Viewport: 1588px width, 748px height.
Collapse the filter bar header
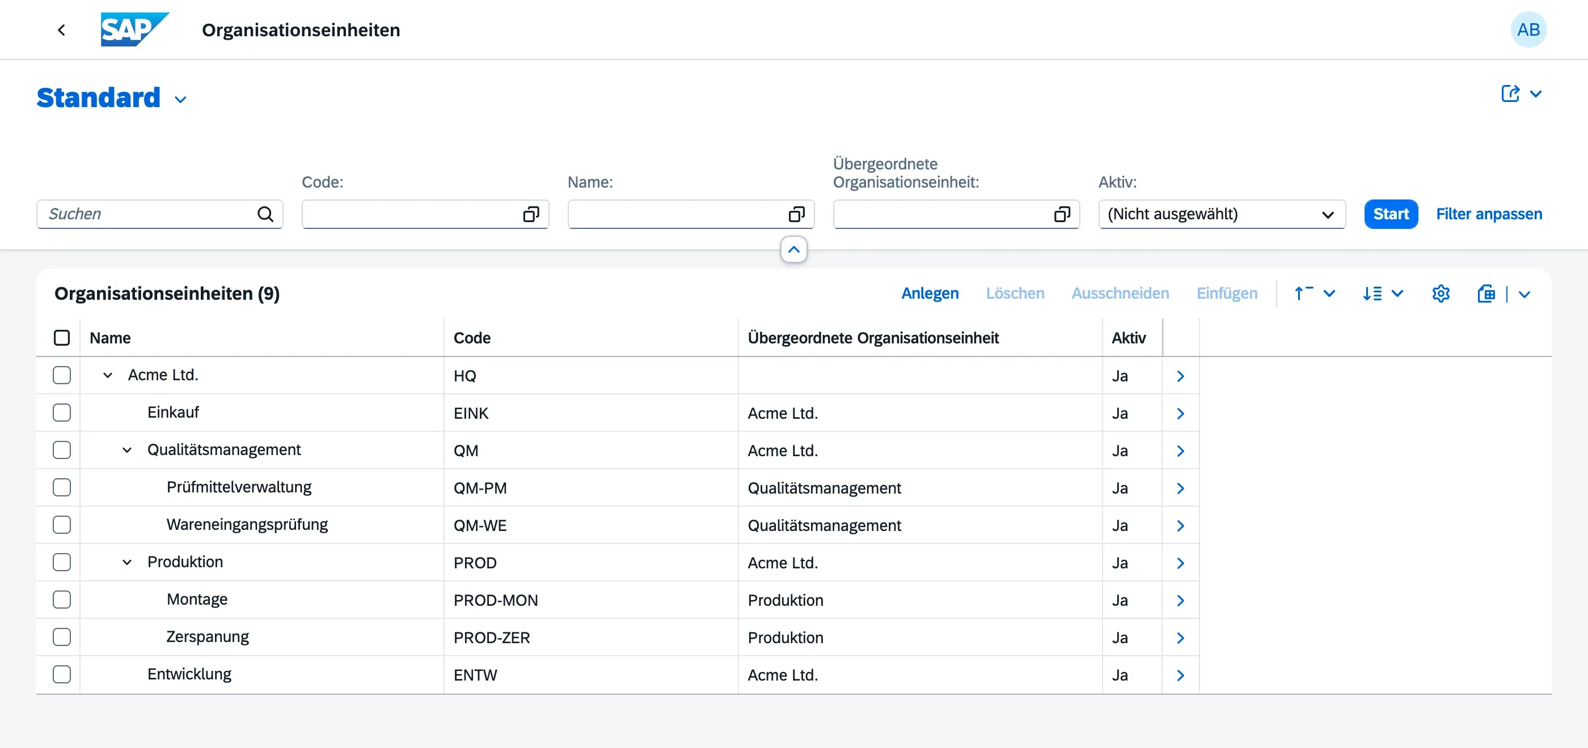pyautogui.click(x=794, y=249)
